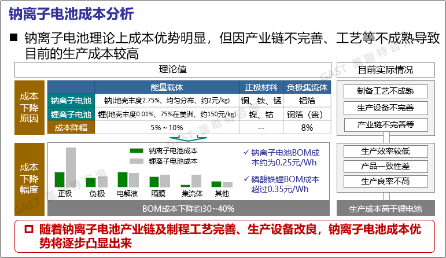Screen dimensions: 446x258
Task: Click the 负极集流体 column header
Action: (x=307, y=88)
